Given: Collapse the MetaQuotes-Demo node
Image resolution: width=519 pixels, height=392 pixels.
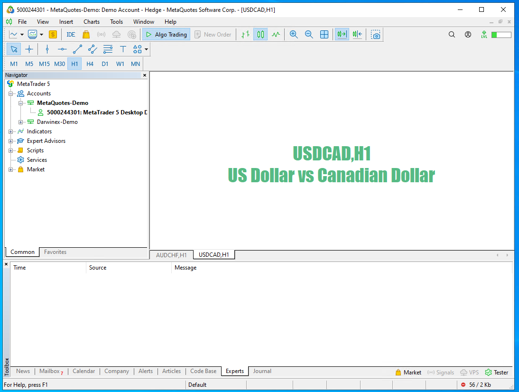Looking at the screenshot, I should click(20, 103).
